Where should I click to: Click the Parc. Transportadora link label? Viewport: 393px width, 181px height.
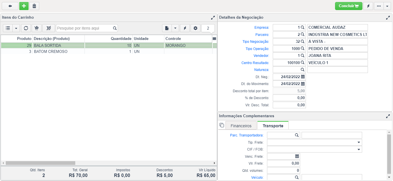coord(247,135)
